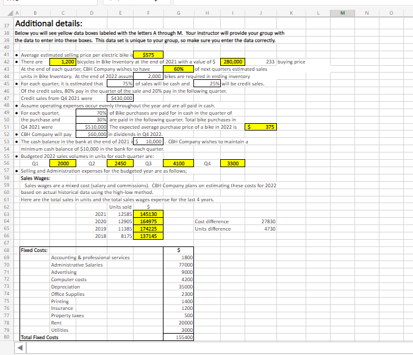The image size is (413, 355).
Task: Click the Q1 sales volume 2000 cell
Action: pos(63,163)
